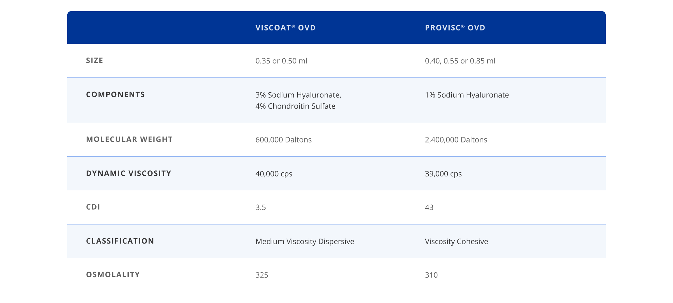Viewport: 673px width, 303px height.
Task: Click the CLASSIFICATION row label
Action: point(120,241)
